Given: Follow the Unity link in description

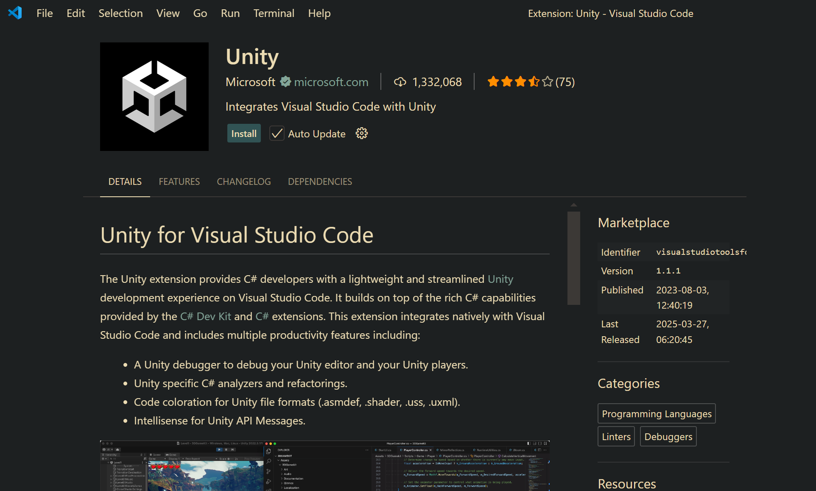Looking at the screenshot, I should (x=500, y=279).
